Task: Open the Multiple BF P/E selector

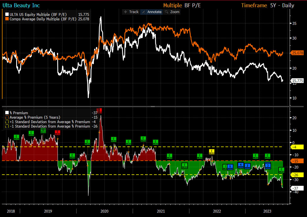Action: click(182, 5)
